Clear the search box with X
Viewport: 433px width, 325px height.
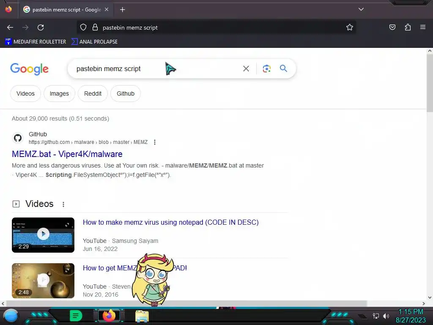[246, 69]
